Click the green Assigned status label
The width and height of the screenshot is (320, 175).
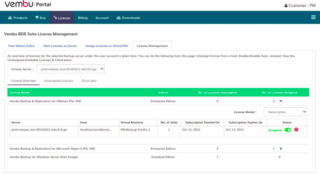tap(275, 130)
